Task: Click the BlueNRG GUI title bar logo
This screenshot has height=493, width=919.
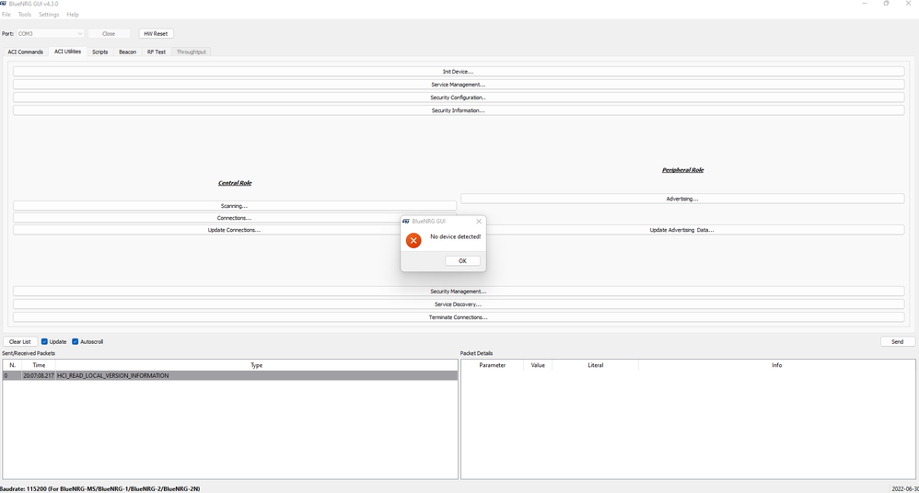Action: click(x=4, y=4)
